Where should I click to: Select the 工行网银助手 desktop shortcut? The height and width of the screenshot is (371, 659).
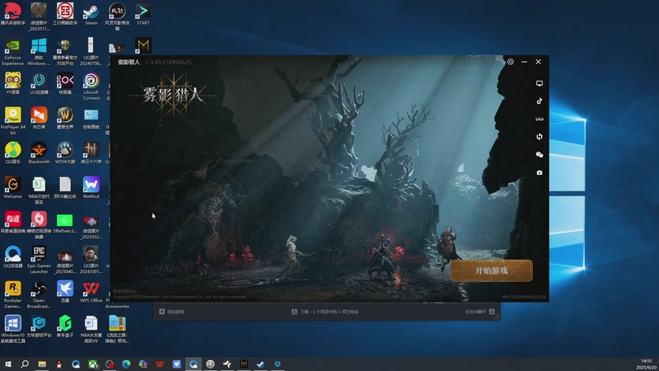65,15
